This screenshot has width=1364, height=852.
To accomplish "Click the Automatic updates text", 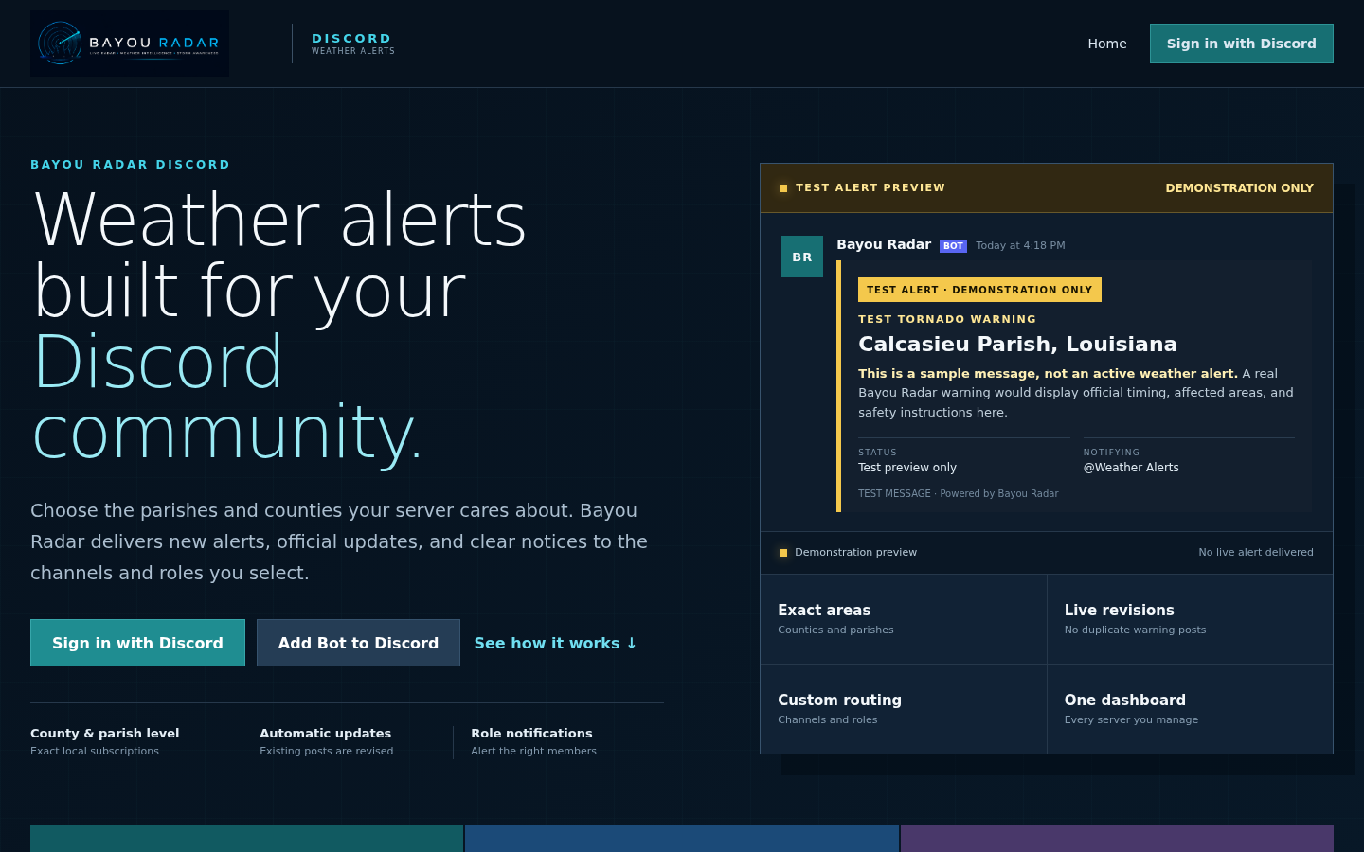I will [x=325, y=734].
